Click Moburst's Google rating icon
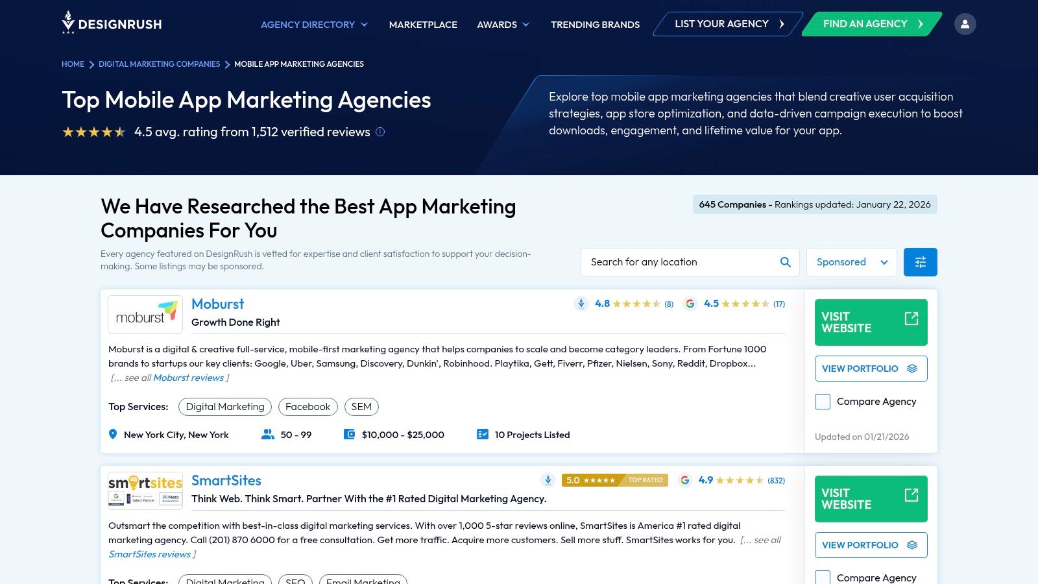The width and height of the screenshot is (1038, 584). pos(690,304)
